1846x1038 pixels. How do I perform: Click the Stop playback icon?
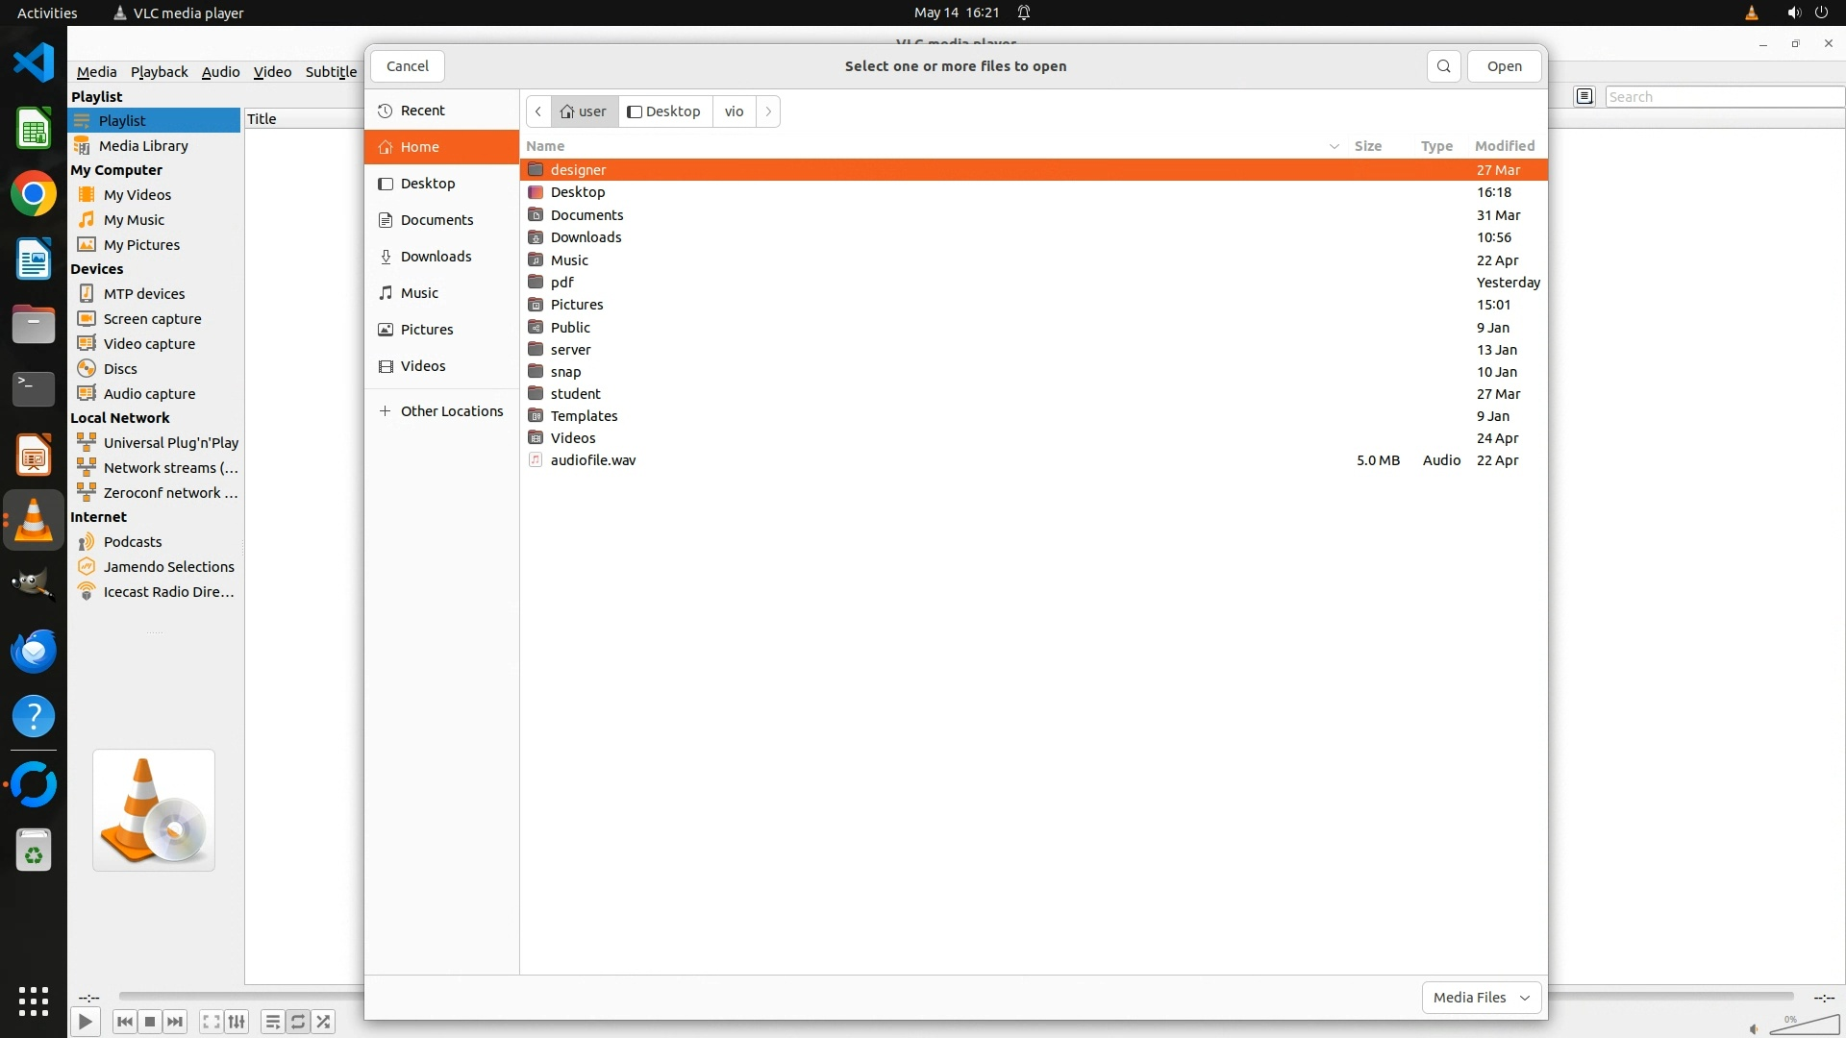(150, 1022)
